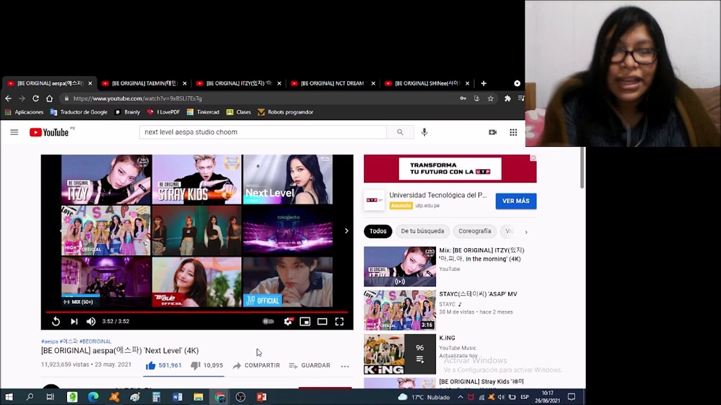Show next end-screen suggestions with right arrow

pyautogui.click(x=346, y=231)
